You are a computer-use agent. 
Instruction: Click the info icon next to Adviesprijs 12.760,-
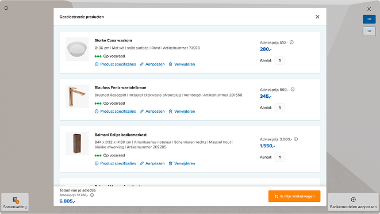tap(92, 195)
